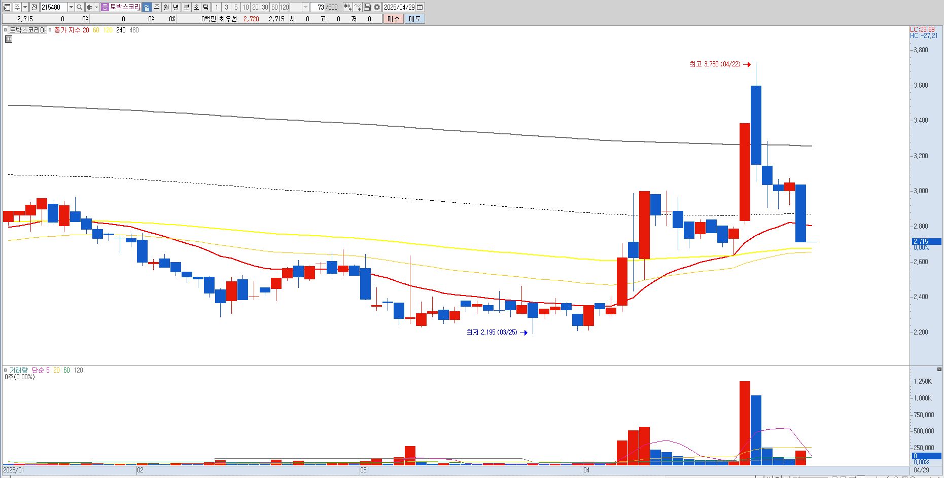
Task: Click the speaker sound icon
Action: click(89, 7)
